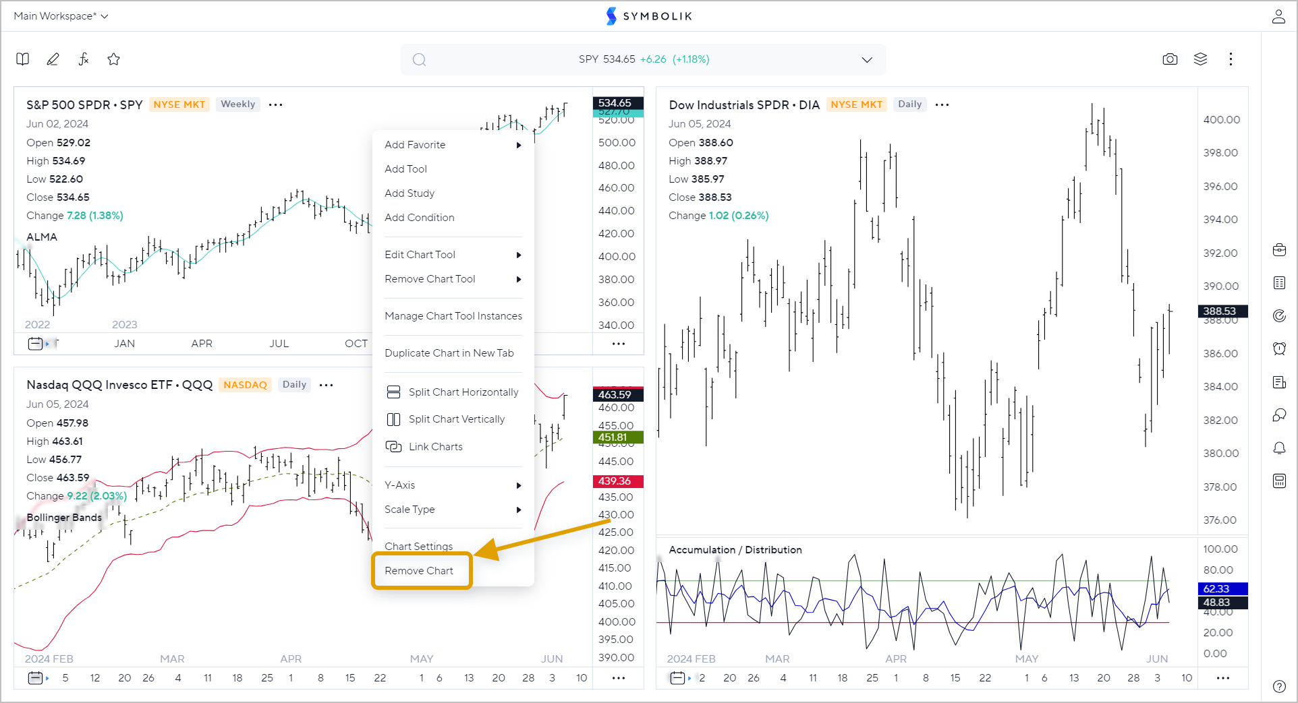Select Split Chart Horizontally
Screen dimensions: 1298x703
tap(453, 392)
